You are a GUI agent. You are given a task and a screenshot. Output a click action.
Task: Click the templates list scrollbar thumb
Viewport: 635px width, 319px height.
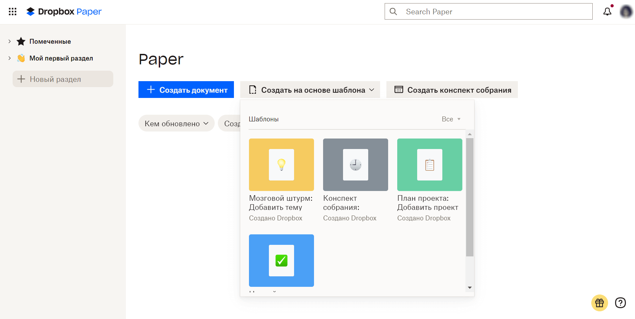click(x=470, y=197)
